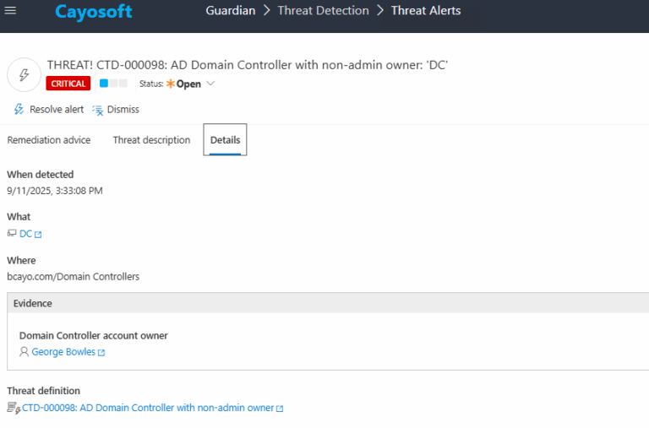The image size is (649, 428).
Task: Click the severity level indicator bar
Action: tap(113, 84)
